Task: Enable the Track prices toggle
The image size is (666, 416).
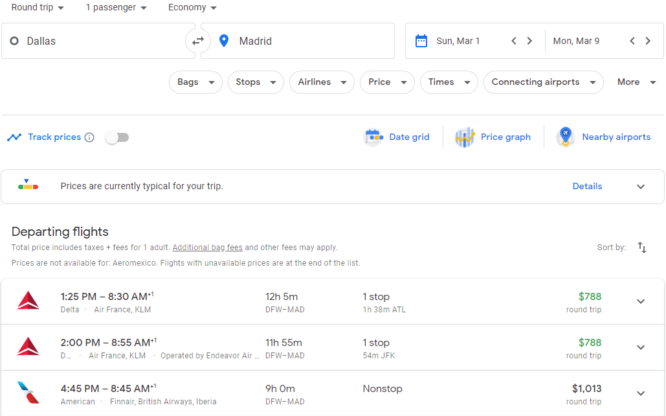Action: 117,137
